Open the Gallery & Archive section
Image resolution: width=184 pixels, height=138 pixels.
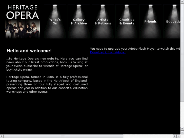79,21
